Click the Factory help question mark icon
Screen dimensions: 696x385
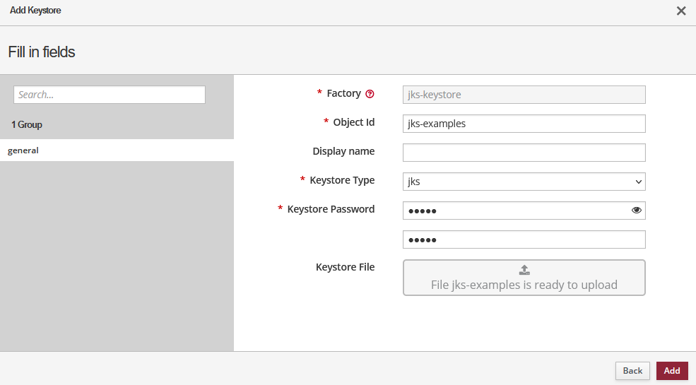[x=370, y=94]
